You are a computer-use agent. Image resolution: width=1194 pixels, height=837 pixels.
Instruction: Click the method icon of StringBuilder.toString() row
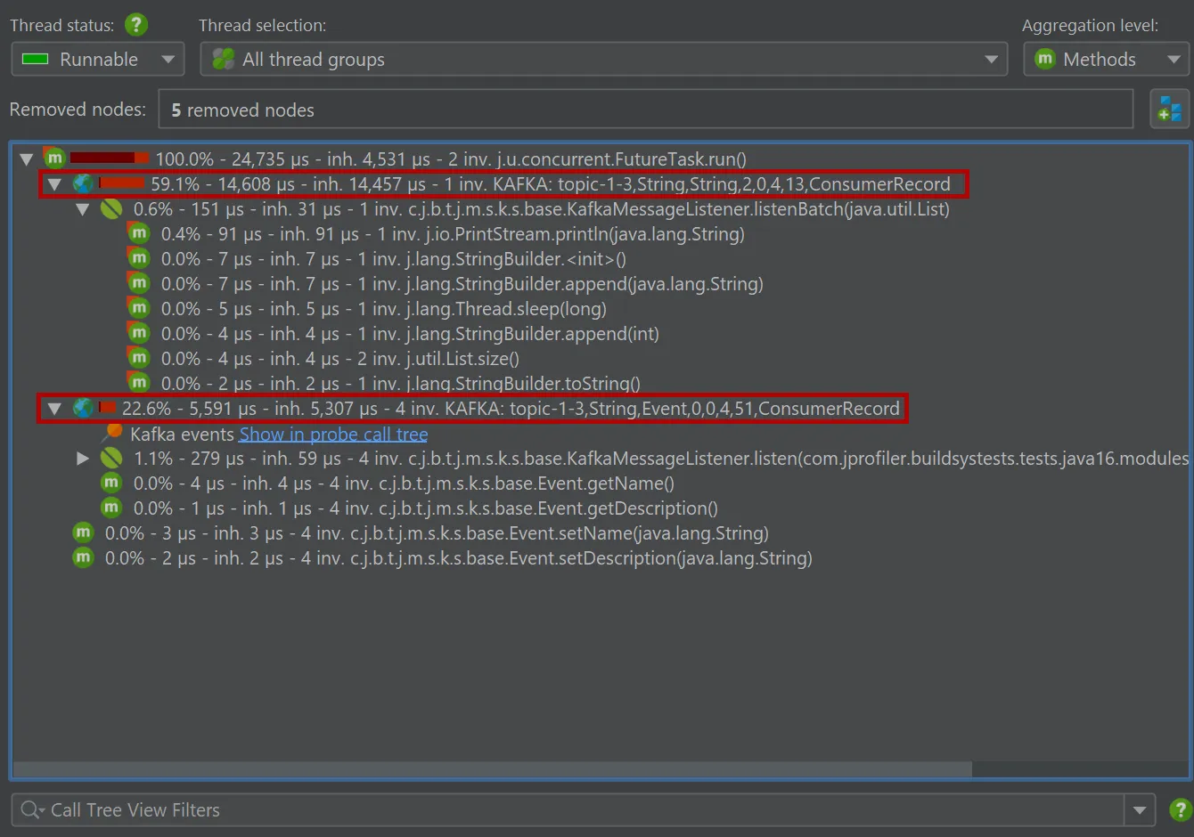coord(139,383)
